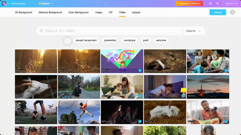Image resolution: width=241 pixels, height=135 pixels.
Task: Open Advance Edit mode
Action: point(231,3)
